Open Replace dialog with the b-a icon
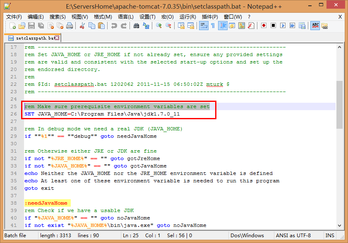348x243 pixels. (146, 26)
